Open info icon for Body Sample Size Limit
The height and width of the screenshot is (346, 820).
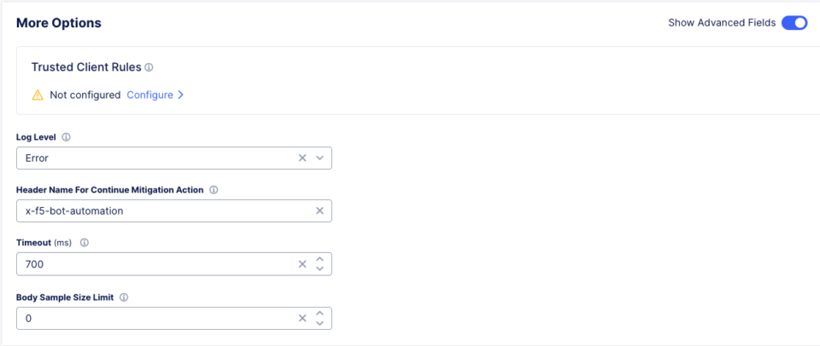[x=124, y=297]
